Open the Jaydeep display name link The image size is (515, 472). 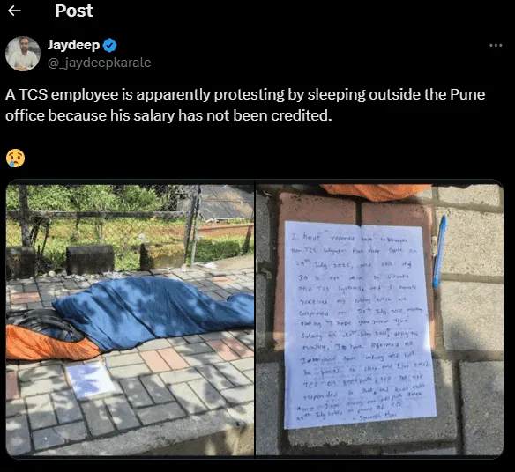coord(73,45)
